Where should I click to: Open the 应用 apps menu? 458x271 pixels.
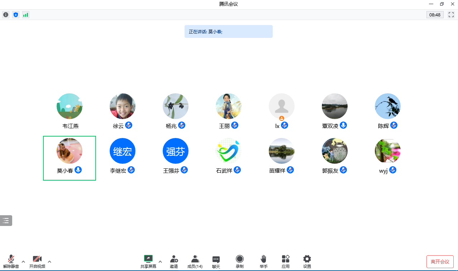286,262
